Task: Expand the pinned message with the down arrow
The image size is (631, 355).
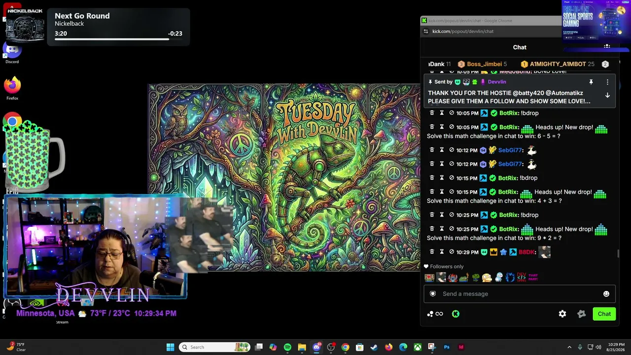Action: 607,95
